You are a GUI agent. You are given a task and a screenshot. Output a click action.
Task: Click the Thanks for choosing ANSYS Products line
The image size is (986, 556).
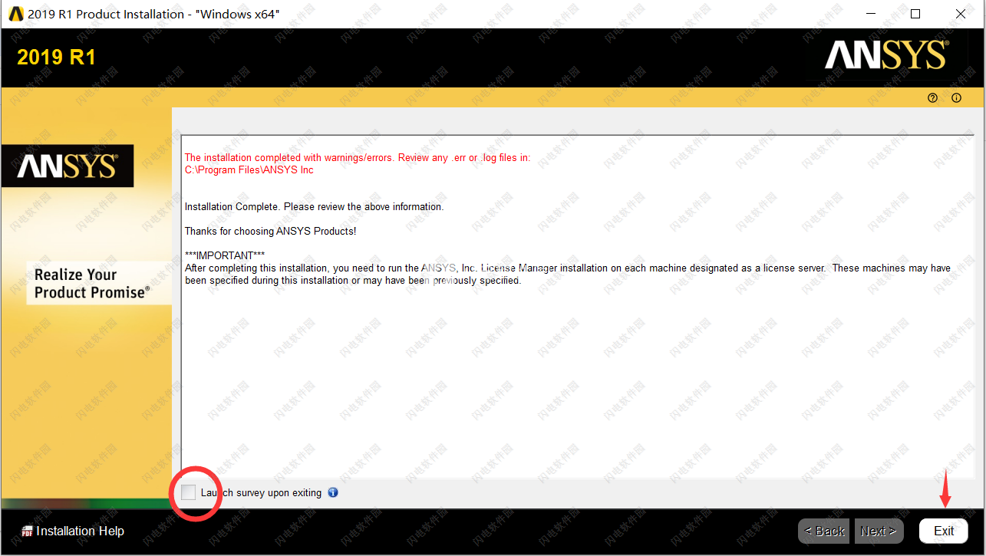point(271,231)
